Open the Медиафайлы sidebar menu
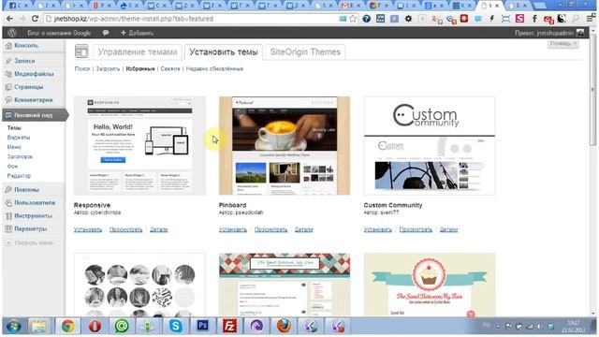The image size is (599, 337). click(34, 74)
